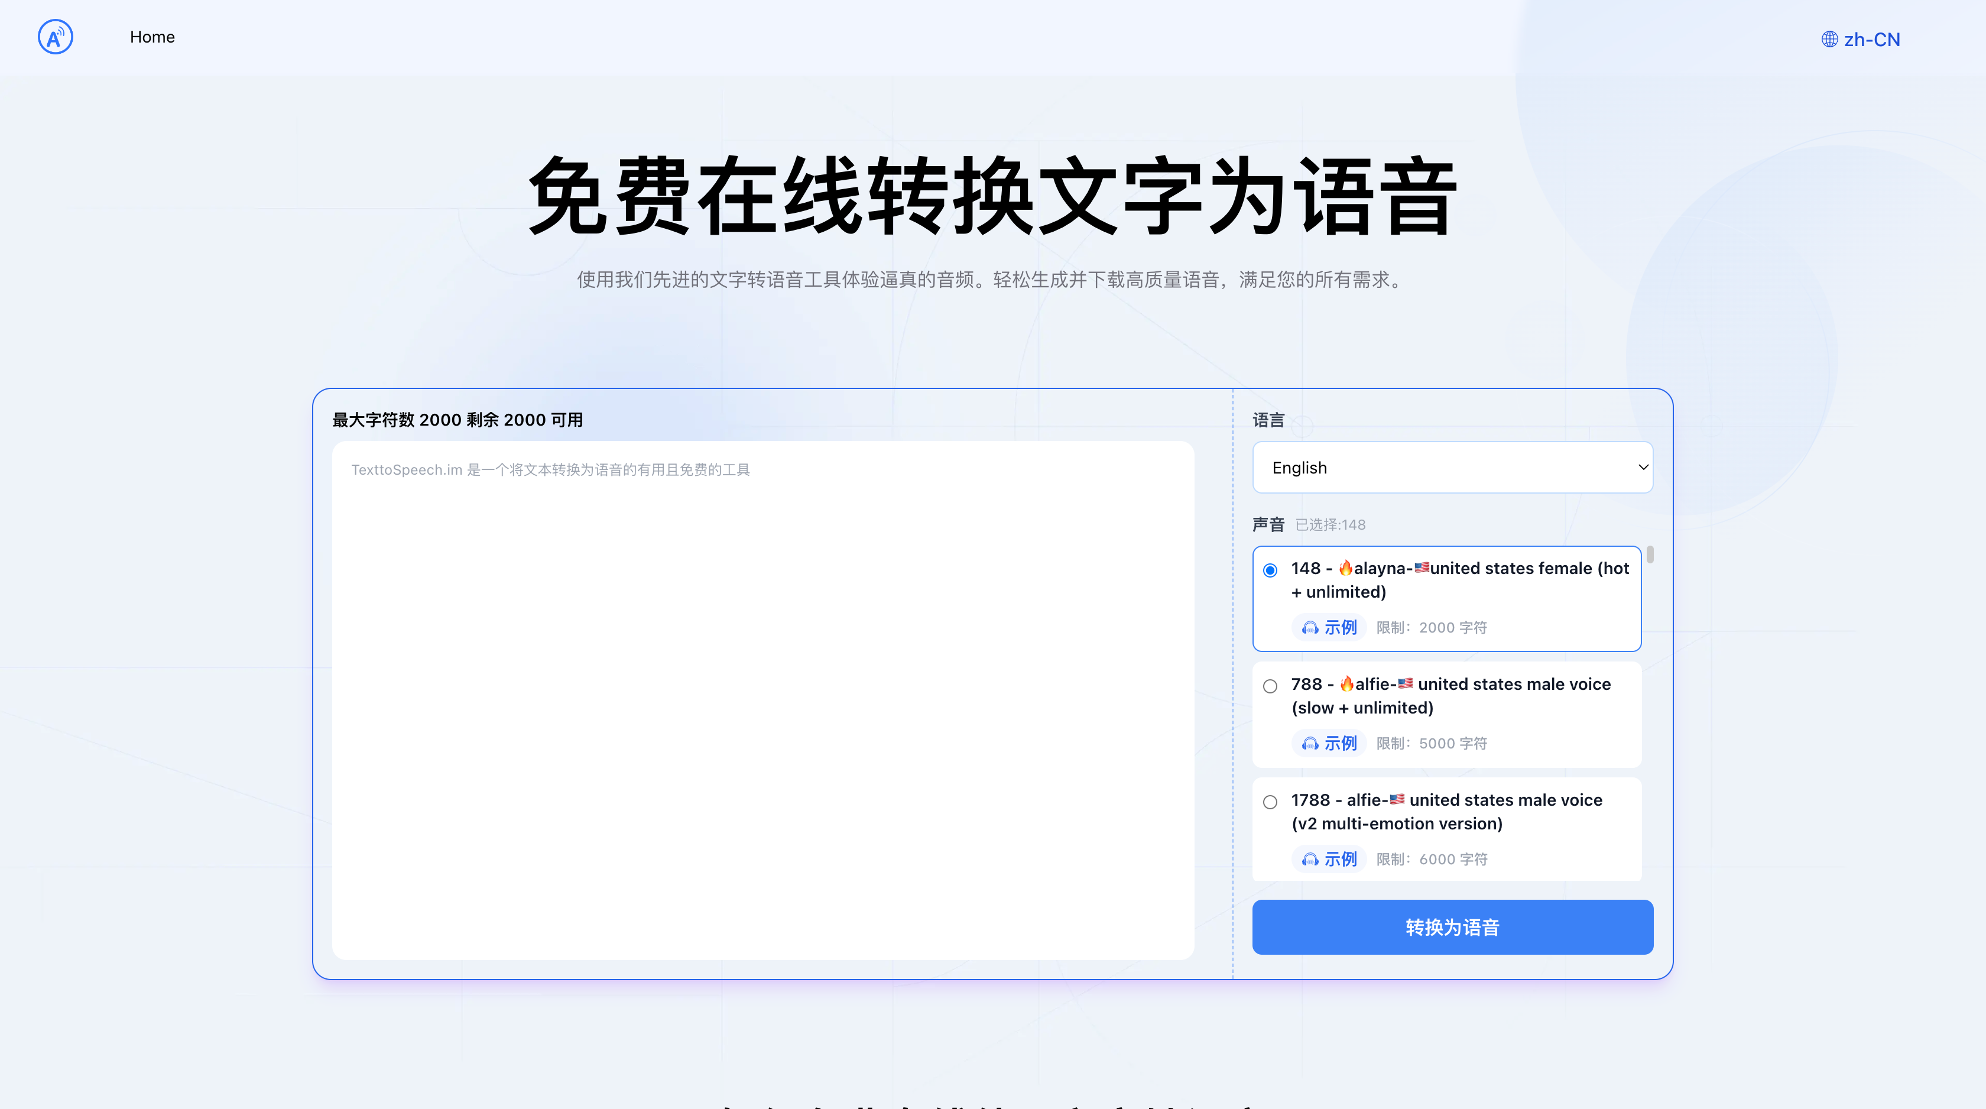
Task: Click the 语言 section label
Action: coord(1268,420)
